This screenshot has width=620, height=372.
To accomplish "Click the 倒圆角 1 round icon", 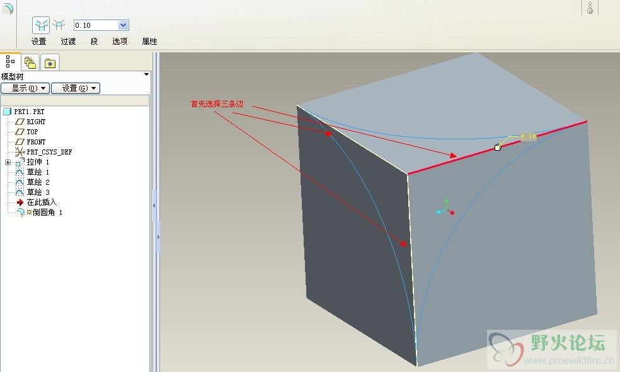I will click(20, 212).
